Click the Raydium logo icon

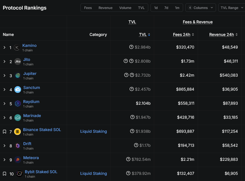(x=18, y=104)
